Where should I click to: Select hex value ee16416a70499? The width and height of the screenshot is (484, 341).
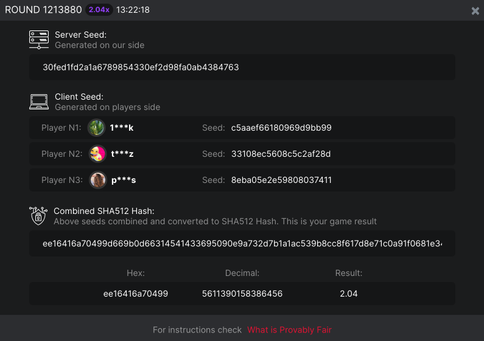coord(136,294)
